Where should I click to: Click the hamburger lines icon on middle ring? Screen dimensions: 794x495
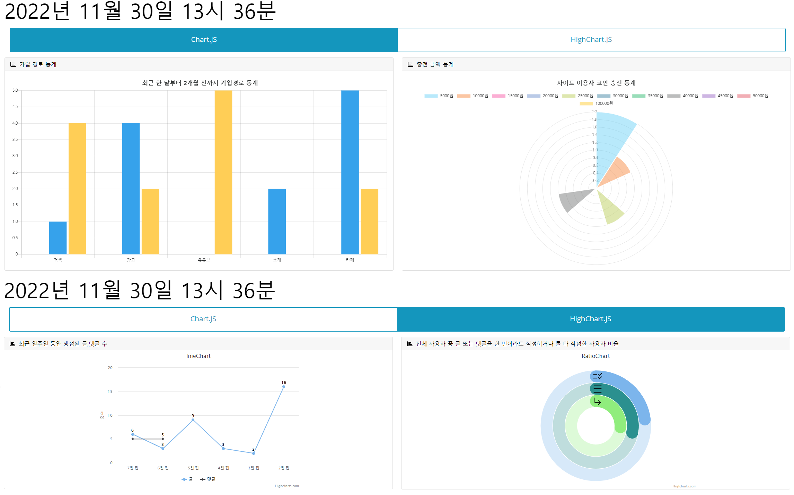coord(597,388)
